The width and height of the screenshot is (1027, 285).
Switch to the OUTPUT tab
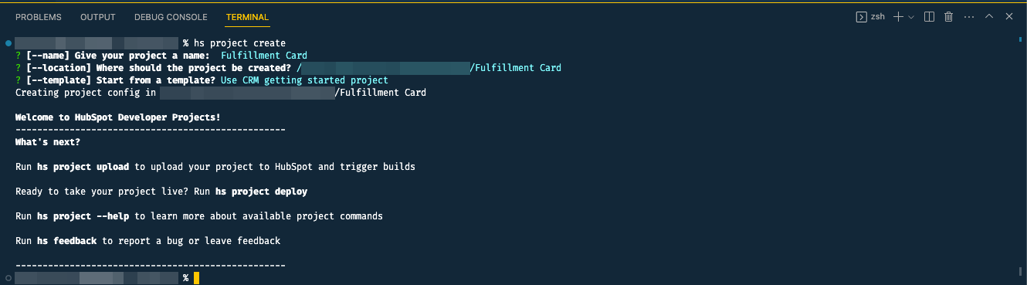pyautogui.click(x=98, y=17)
